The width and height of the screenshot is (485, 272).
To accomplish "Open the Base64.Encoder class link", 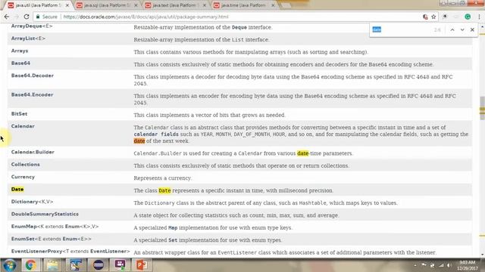I will click(32, 94).
